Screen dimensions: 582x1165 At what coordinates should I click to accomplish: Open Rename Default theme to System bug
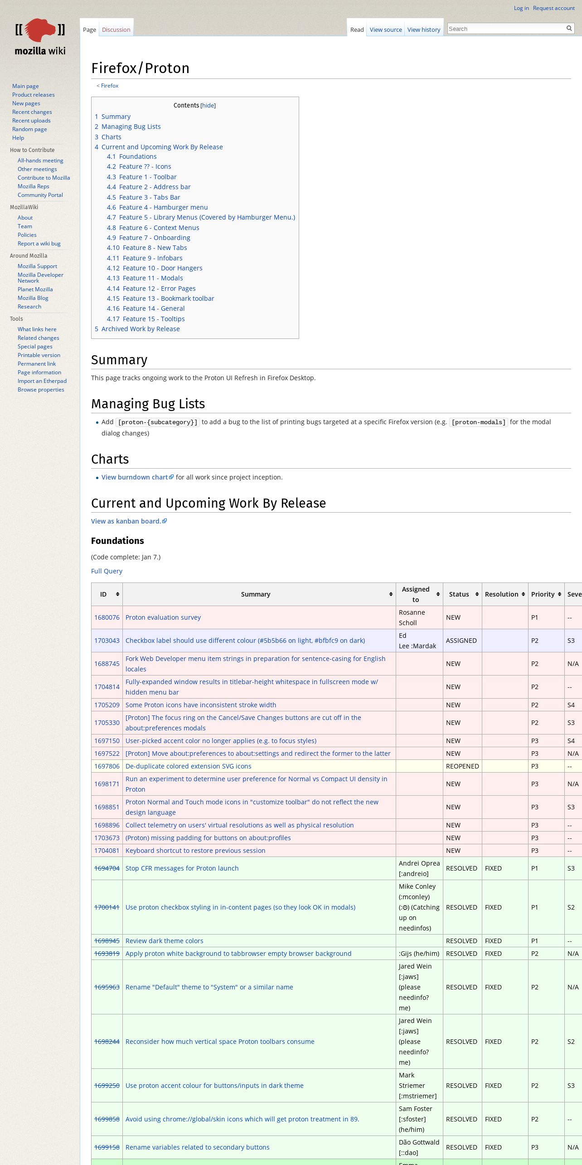click(x=209, y=987)
